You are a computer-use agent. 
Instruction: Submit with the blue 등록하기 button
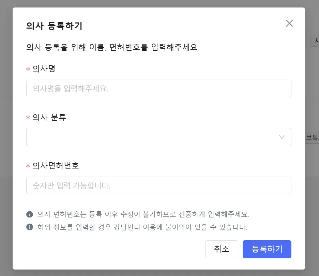click(267, 249)
